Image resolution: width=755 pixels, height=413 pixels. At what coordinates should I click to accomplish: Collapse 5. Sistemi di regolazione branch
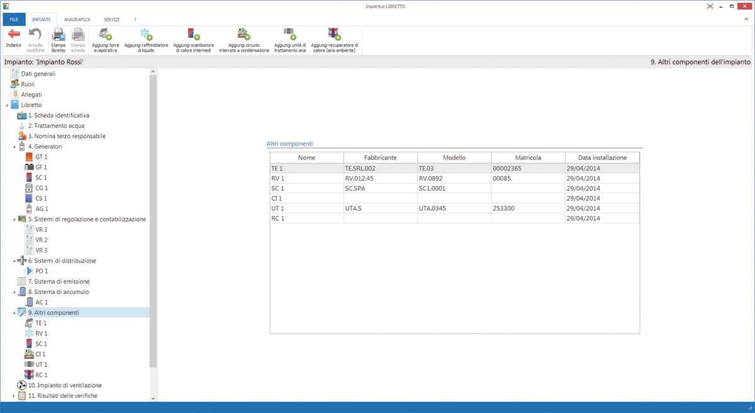pyautogui.click(x=14, y=219)
